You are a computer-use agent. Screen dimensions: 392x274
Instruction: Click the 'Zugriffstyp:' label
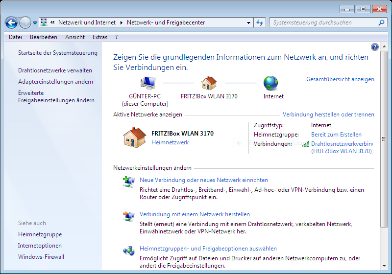tap(269, 125)
